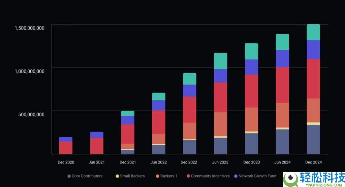Click the Small Backers yellow legend dot
Image resolution: width=345 pixels, height=187 pixels.
(x=117, y=176)
